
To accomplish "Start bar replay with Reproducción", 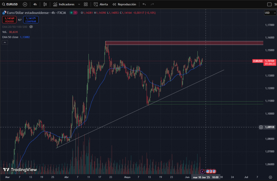I will [124, 4].
